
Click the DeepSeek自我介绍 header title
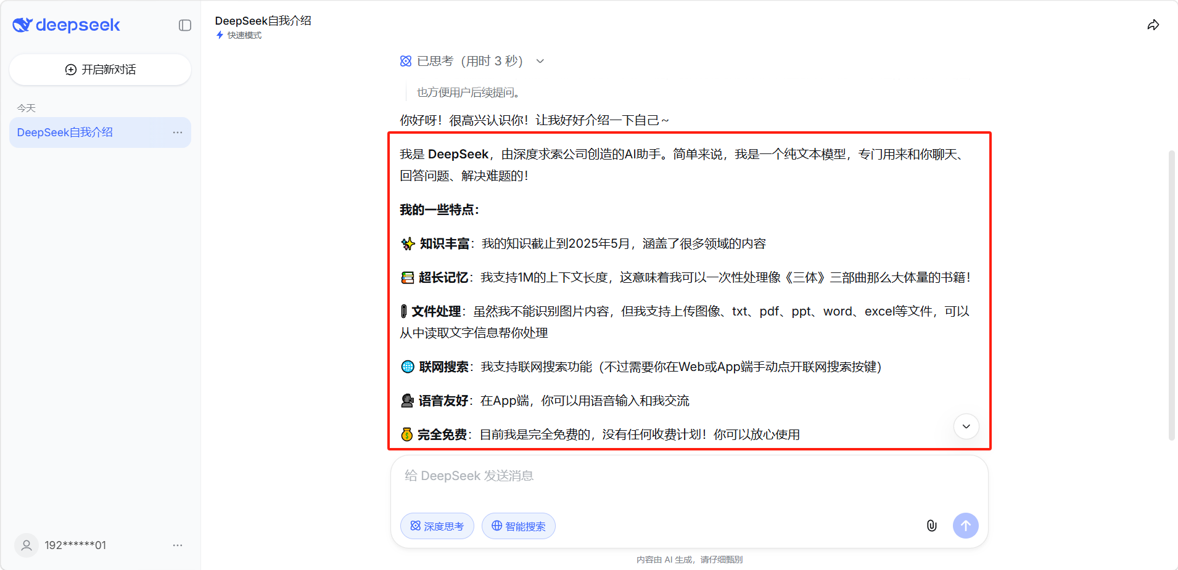[x=263, y=20]
